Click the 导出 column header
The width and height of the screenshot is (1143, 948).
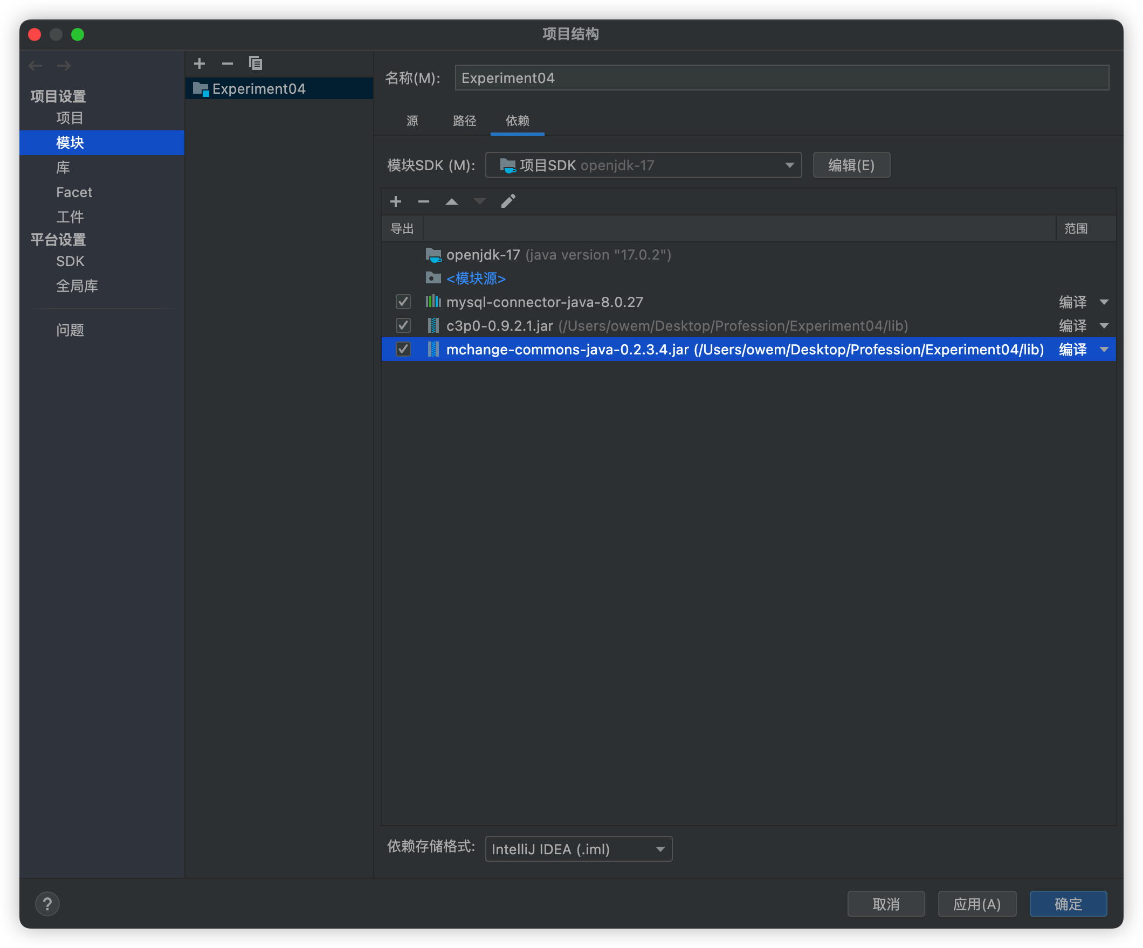(402, 228)
